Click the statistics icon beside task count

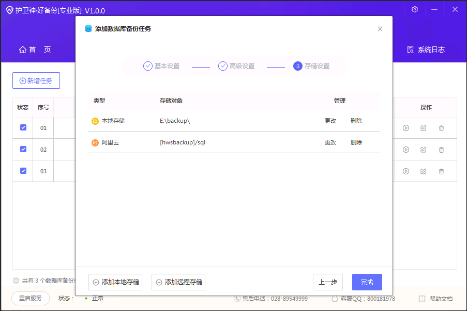tap(16, 281)
